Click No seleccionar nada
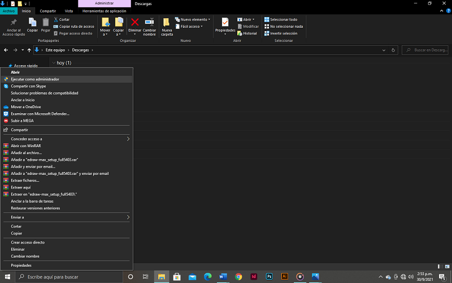 click(x=284, y=26)
